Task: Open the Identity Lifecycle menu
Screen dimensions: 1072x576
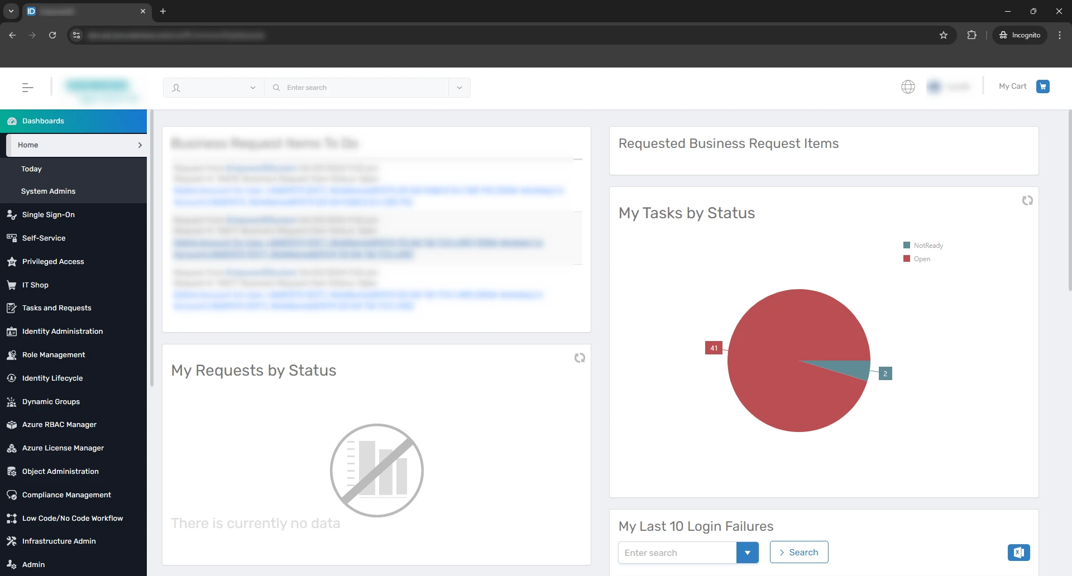Action: point(52,378)
